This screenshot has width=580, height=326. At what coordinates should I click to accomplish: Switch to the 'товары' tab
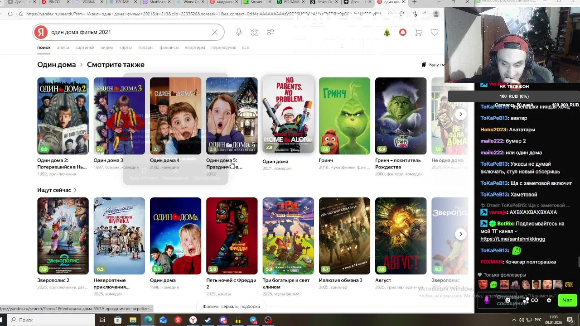click(x=145, y=48)
